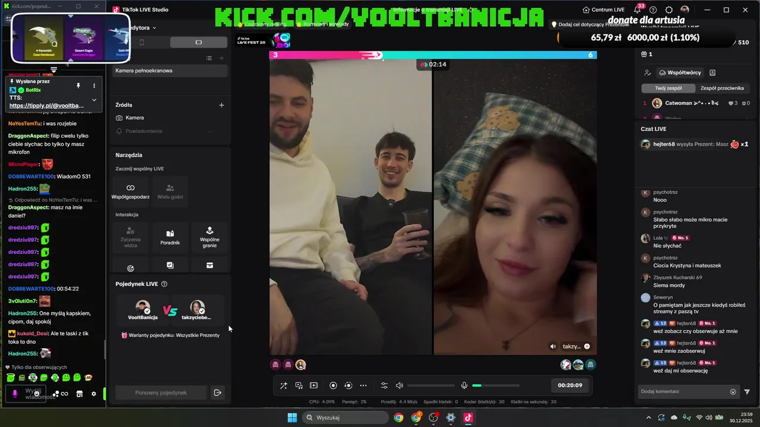Screen dimensions: 760x427
Task: Select the Kamera source row
Action: (x=170, y=118)
